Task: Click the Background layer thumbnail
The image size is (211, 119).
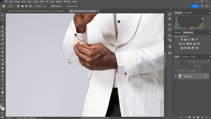Action: coord(180,76)
